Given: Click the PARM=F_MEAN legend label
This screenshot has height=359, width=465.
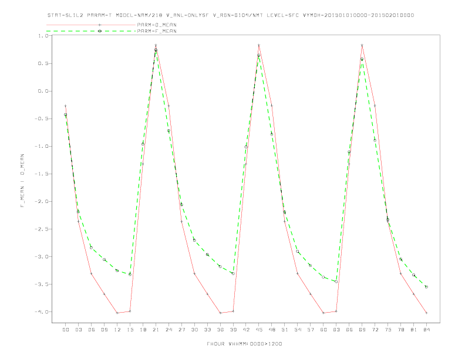Looking at the screenshot, I should tap(157, 31).
